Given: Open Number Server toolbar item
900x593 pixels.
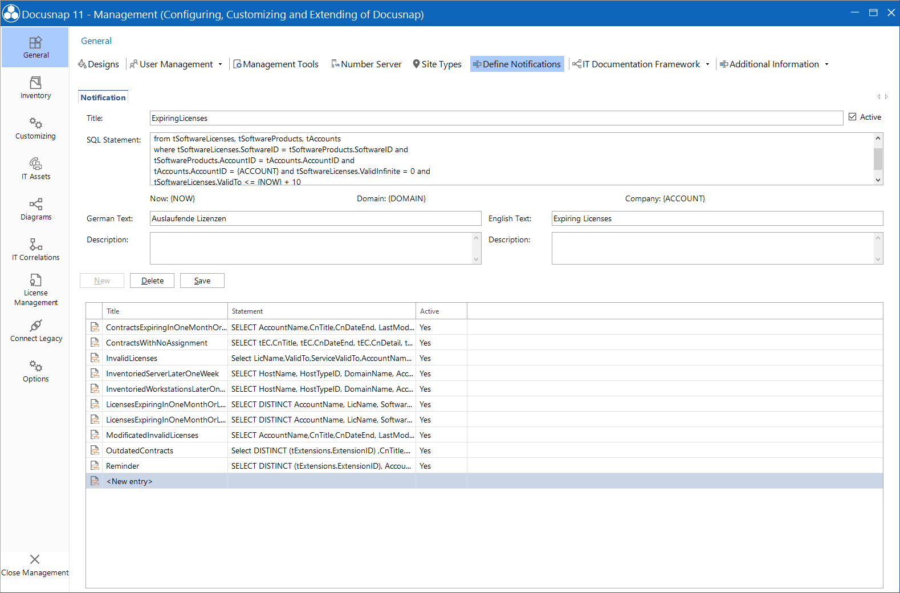Looking at the screenshot, I should 366,64.
